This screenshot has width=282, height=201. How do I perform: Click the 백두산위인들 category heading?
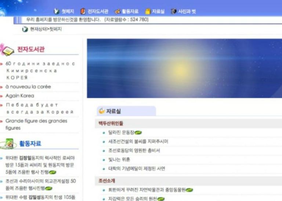click(x=111, y=123)
